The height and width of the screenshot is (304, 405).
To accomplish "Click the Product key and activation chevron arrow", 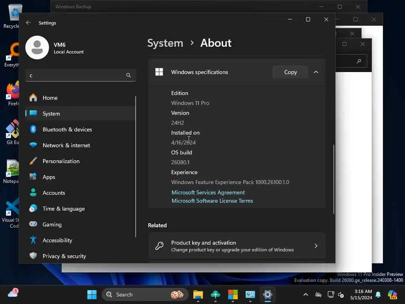I will [316, 246].
